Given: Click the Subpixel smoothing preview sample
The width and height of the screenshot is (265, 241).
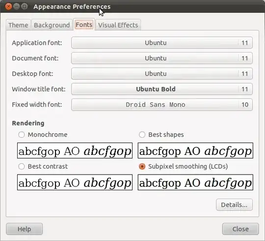Looking at the screenshot, I should (195, 182).
